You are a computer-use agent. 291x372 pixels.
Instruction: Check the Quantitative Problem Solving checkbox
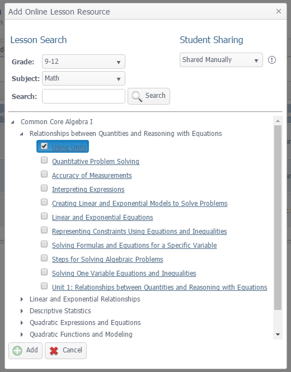[x=44, y=160]
